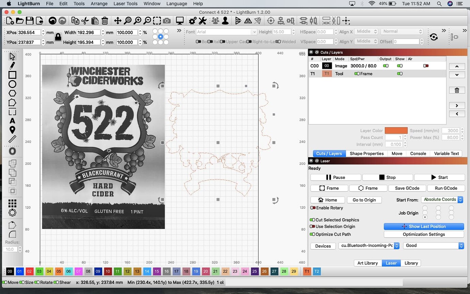470x294 pixels.
Task: Click the Mirror Horizontal triangles icon
Action: pos(248,21)
